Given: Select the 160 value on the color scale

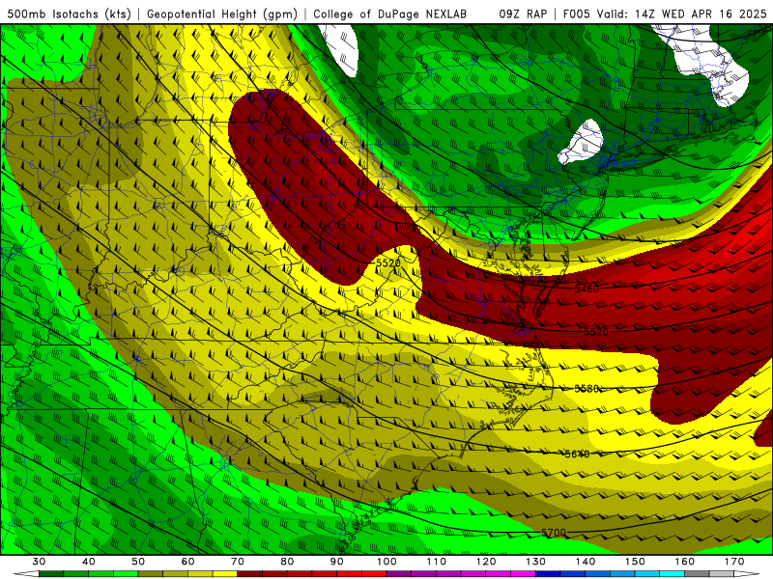Looking at the screenshot, I should tap(685, 562).
